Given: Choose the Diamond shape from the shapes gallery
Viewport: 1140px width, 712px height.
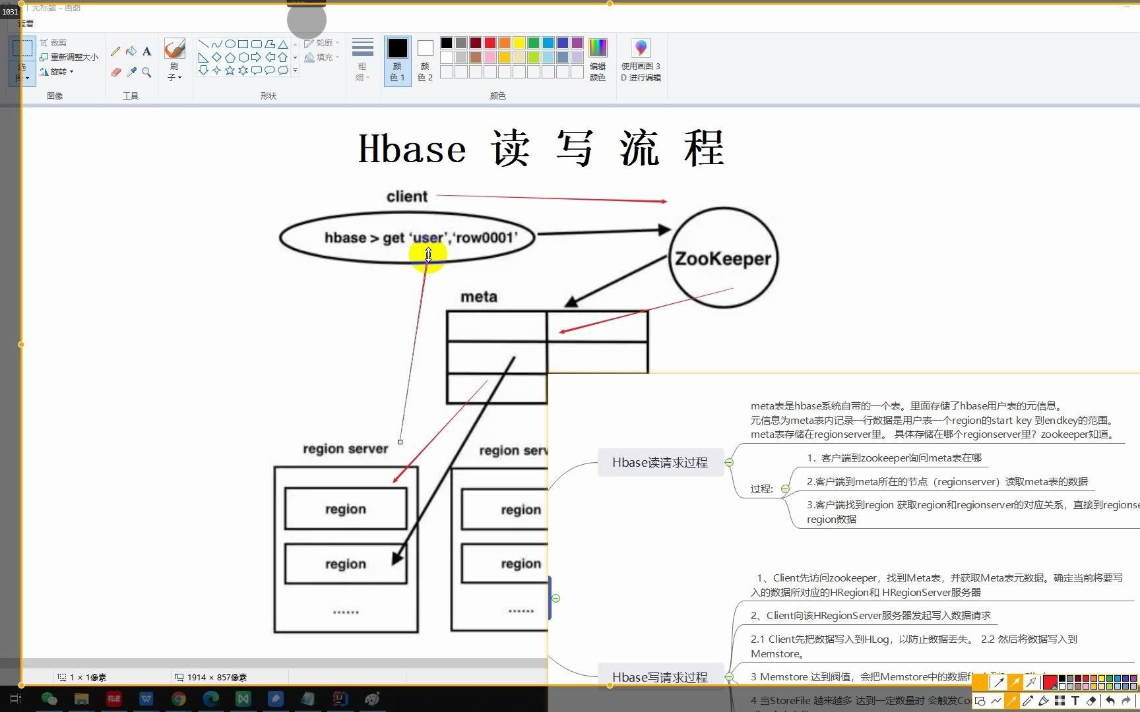Looking at the screenshot, I should 217,57.
